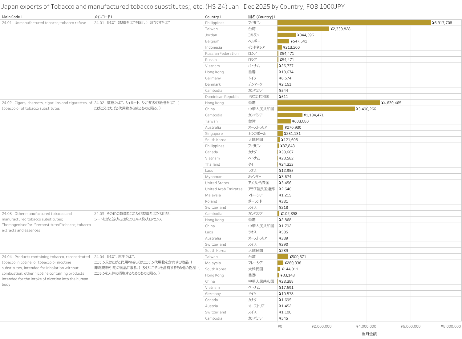Select the Taiwan bar showing ¥2,339,828
Image resolution: width=462 pixels, height=339 pixels.
click(303, 29)
